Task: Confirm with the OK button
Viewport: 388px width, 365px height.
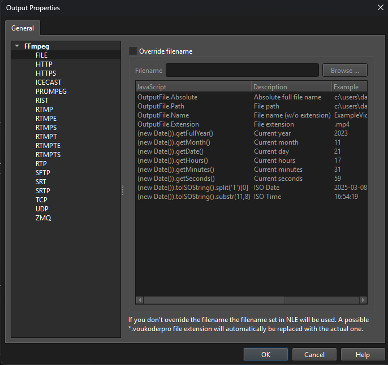Action: click(x=266, y=354)
